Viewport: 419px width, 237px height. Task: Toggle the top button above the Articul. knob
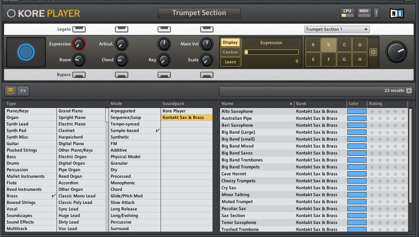(122, 29)
